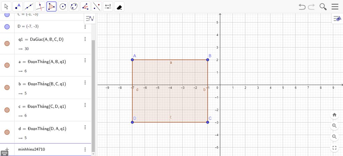Click segment label b on the rectangle
This screenshot has width=343, height=156.
click(205, 89)
